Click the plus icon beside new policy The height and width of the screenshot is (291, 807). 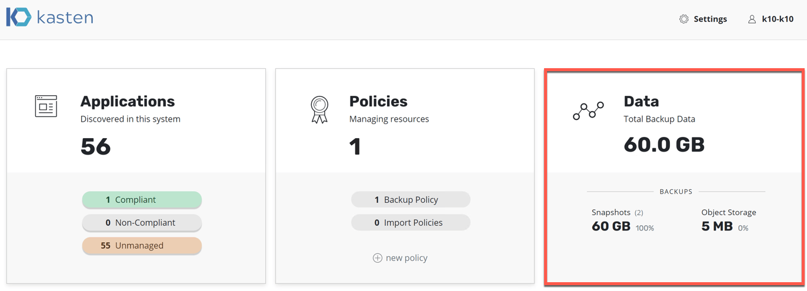pyautogui.click(x=378, y=258)
